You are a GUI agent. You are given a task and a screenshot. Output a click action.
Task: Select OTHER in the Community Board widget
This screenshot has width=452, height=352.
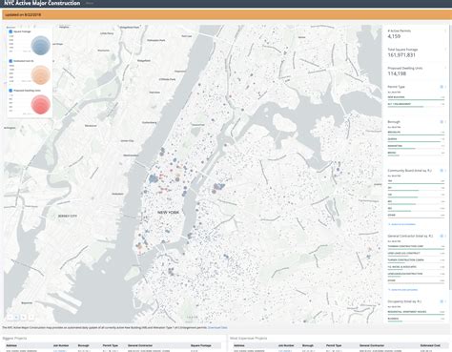pyautogui.click(x=416, y=216)
